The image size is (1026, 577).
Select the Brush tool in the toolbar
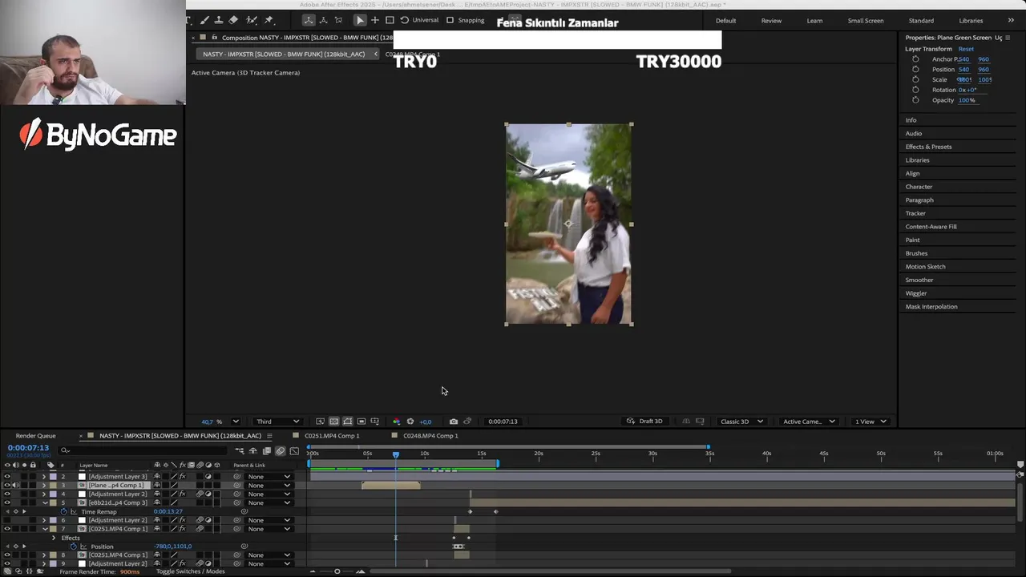204,20
